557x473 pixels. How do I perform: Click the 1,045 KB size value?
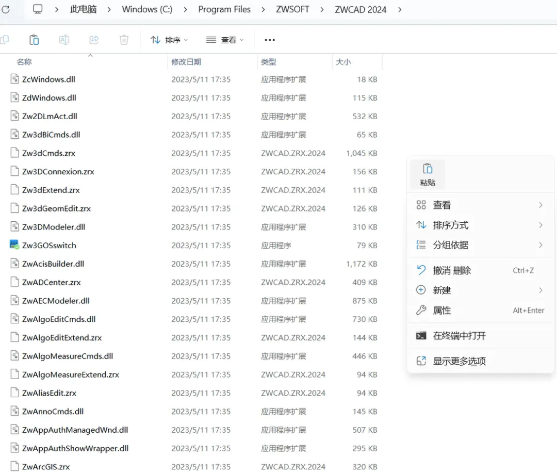coord(362,153)
